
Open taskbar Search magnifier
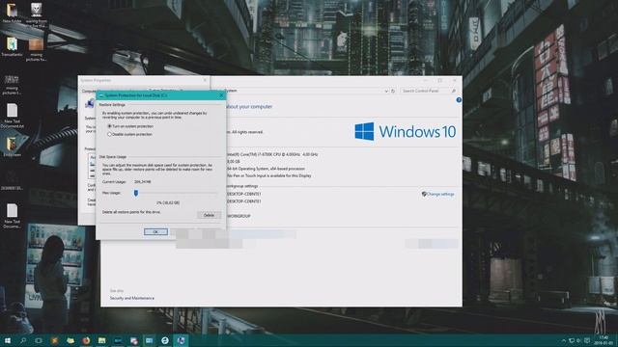pos(23,340)
